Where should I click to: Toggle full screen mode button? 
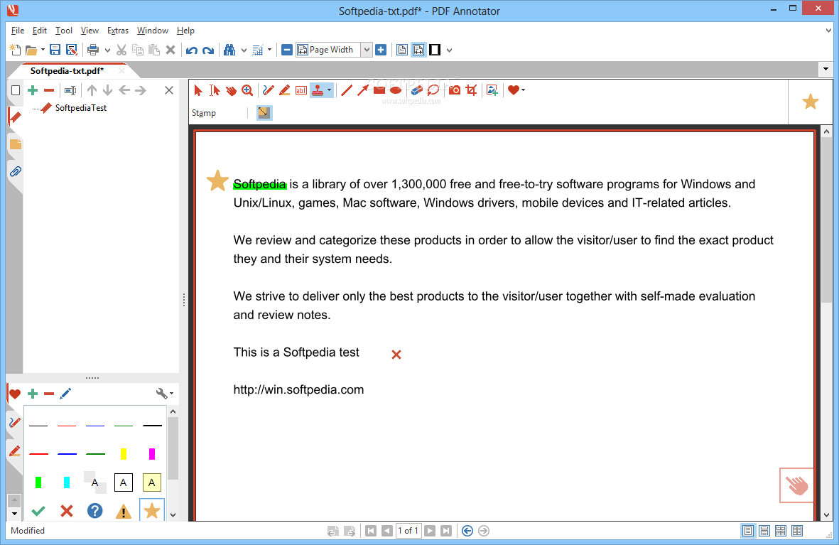coord(435,50)
